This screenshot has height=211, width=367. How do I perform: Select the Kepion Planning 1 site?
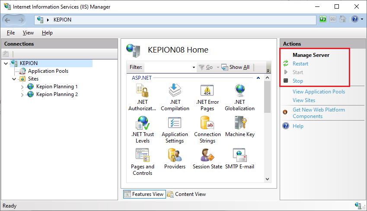57,87
